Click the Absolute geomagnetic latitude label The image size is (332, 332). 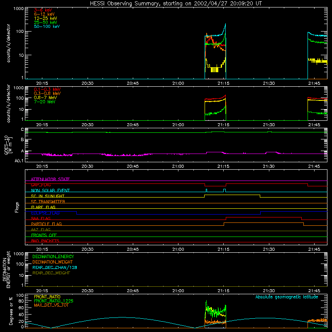click(x=287, y=297)
